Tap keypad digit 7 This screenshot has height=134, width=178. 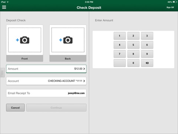coord(119,54)
